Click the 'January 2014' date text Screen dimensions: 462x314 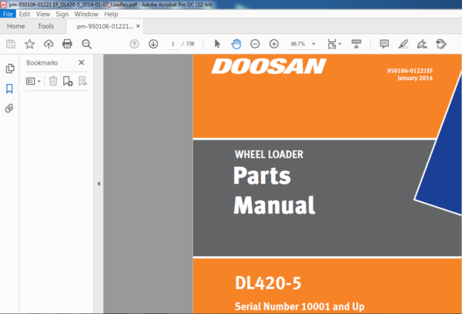(415, 78)
